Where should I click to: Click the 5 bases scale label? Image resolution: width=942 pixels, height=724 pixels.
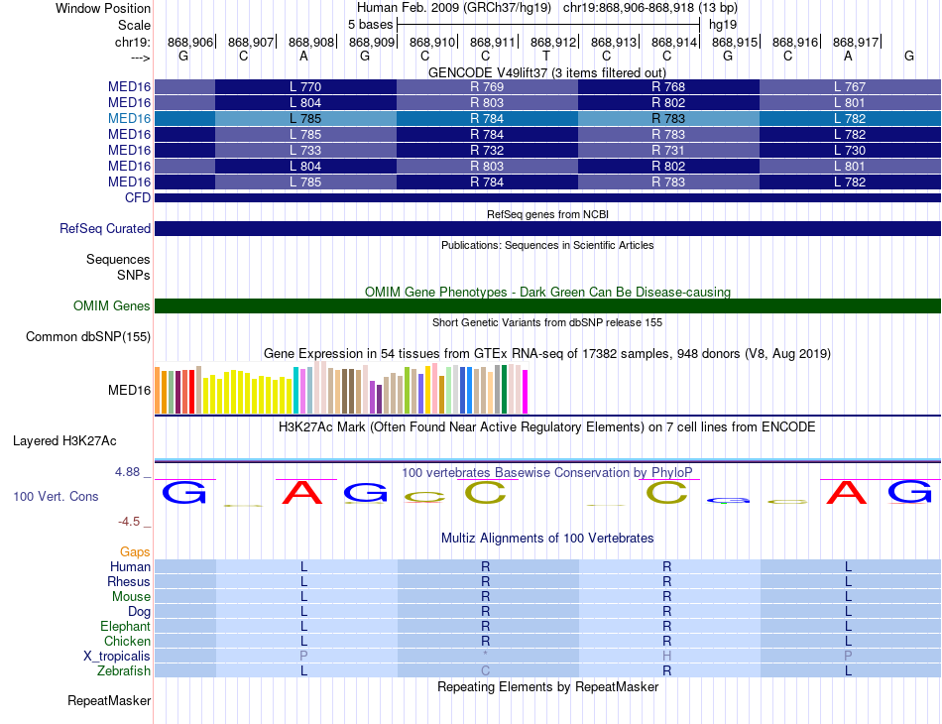click(370, 25)
